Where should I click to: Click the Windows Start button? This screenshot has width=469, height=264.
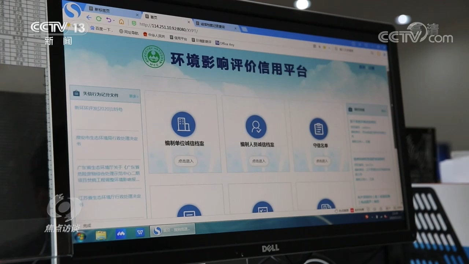80,236
